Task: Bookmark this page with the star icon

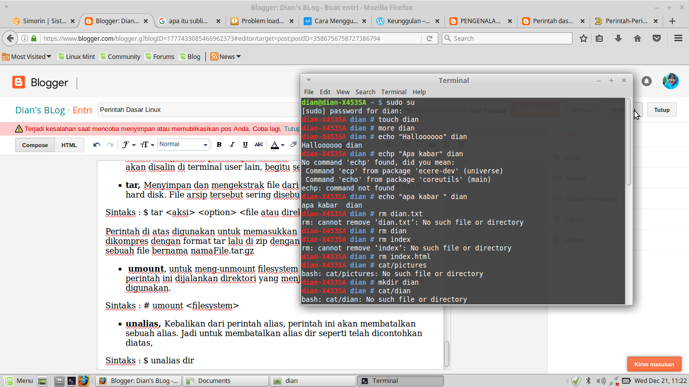Action: tap(584, 38)
